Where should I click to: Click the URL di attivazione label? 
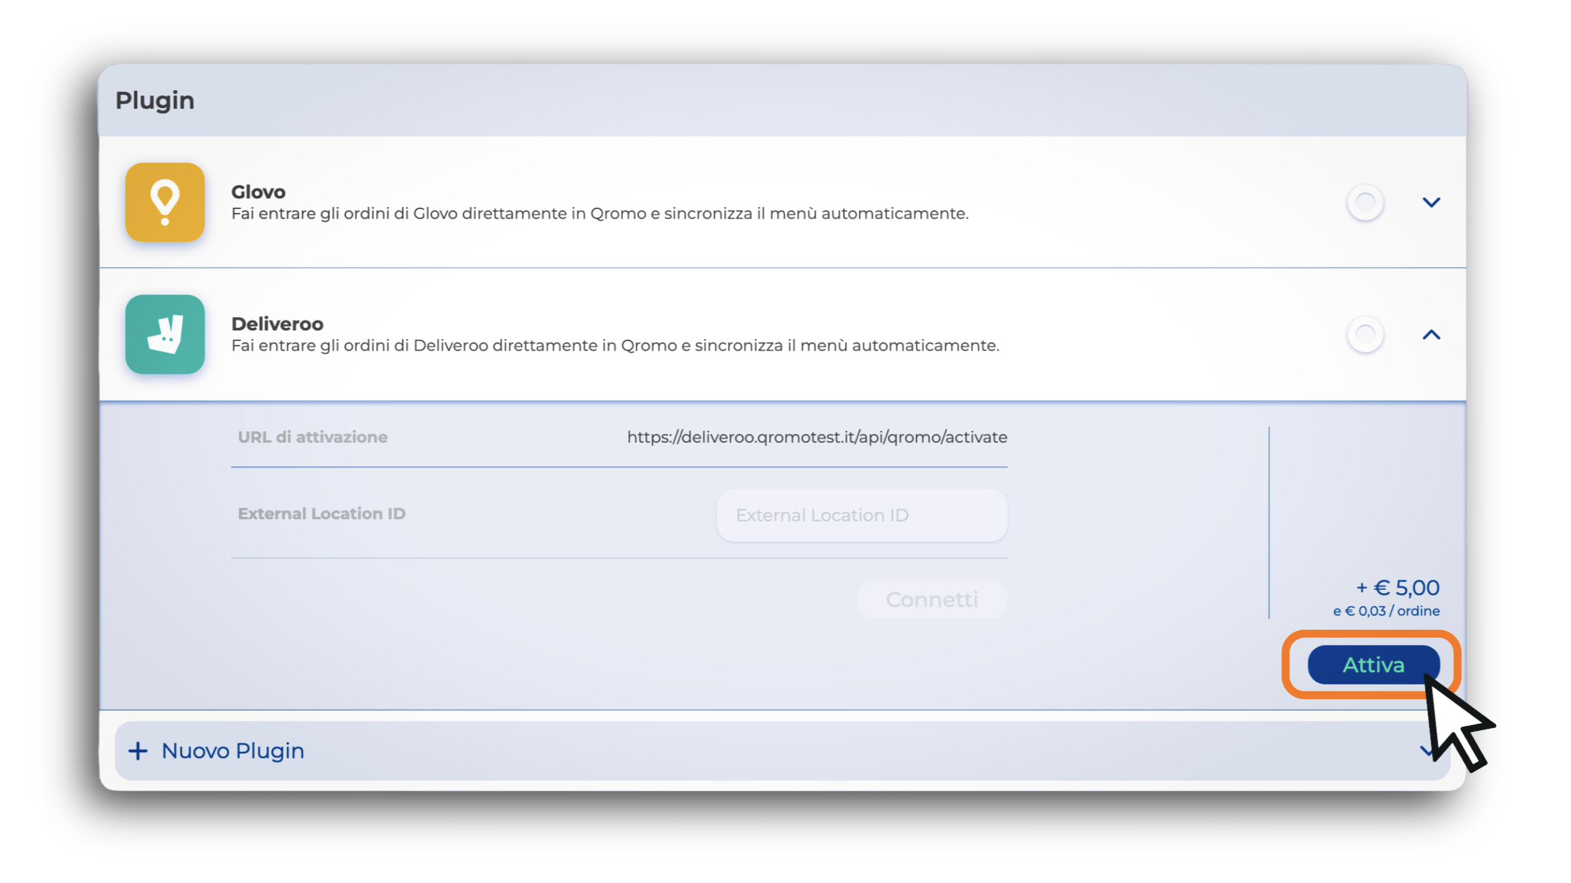point(312,437)
